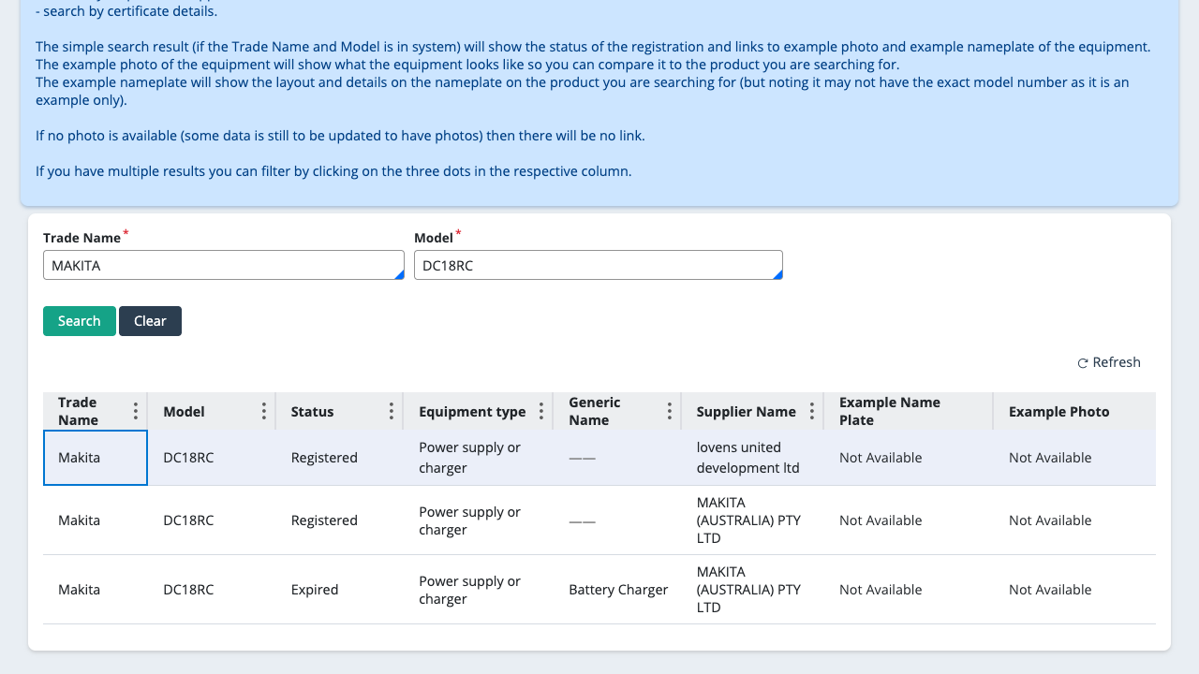Select the highlighted Makita row
This screenshot has height=674, width=1199.
[x=95, y=458]
